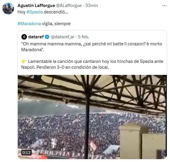Click the @dataref_ar handle

pyautogui.click(x=63, y=37)
